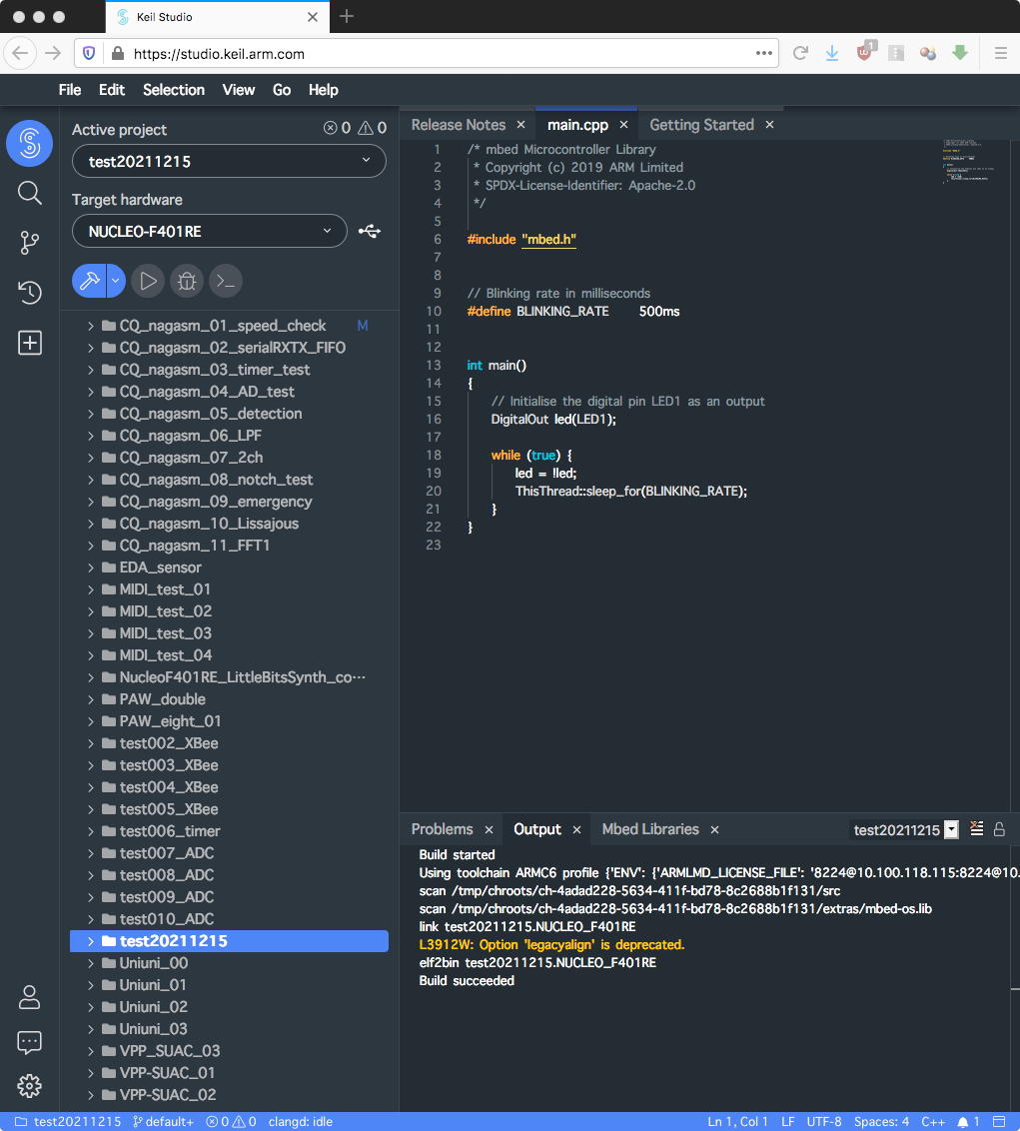This screenshot has width=1020, height=1131.
Task: Open the serial monitor terminal icon
Action: click(x=226, y=281)
